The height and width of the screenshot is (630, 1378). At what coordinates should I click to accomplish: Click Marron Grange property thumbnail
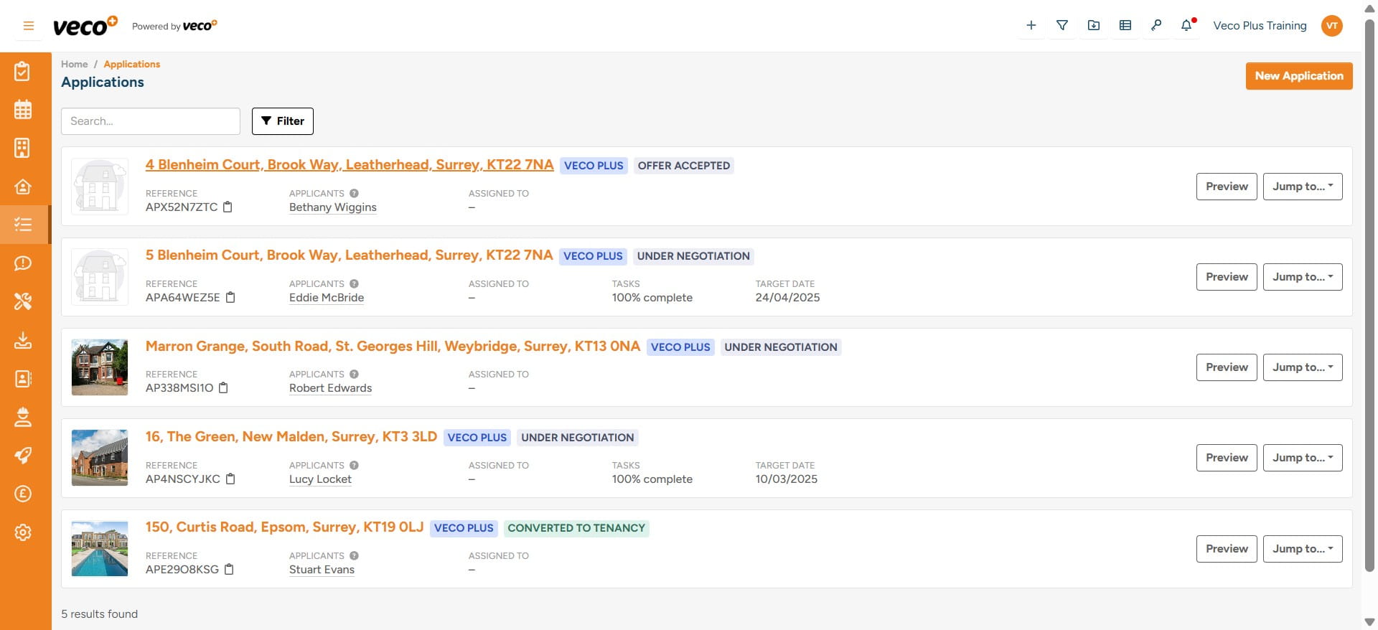point(100,367)
